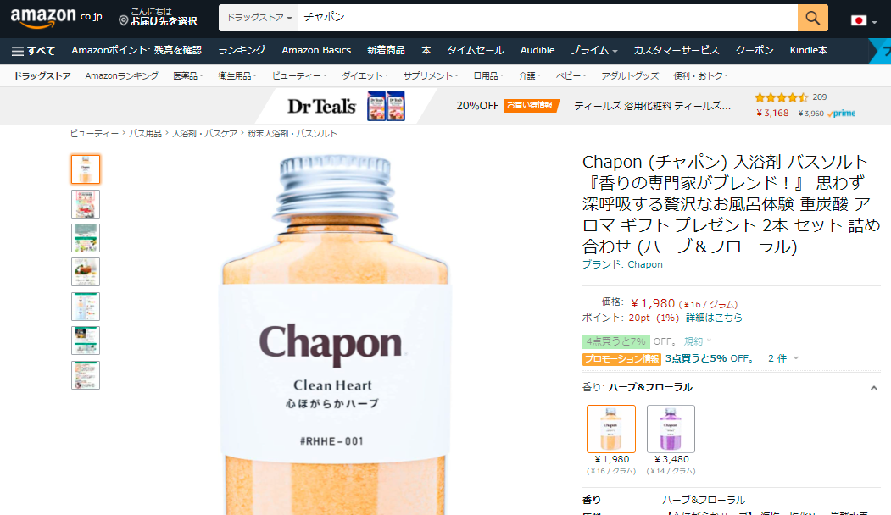
Task: Open the ビューティー submenu
Action: coord(299,75)
